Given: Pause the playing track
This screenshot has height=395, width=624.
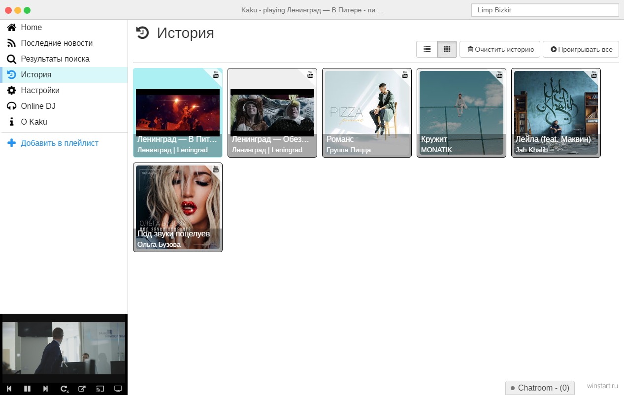Looking at the screenshot, I should [x=27, y=389].
